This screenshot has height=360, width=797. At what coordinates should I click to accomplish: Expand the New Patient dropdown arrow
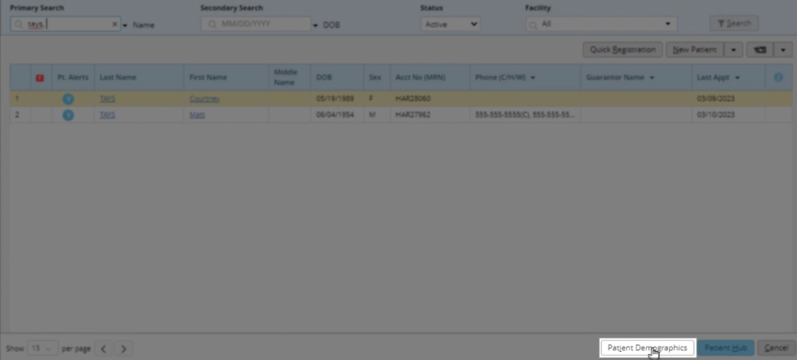pyautogui.click(x=734, y=50)
